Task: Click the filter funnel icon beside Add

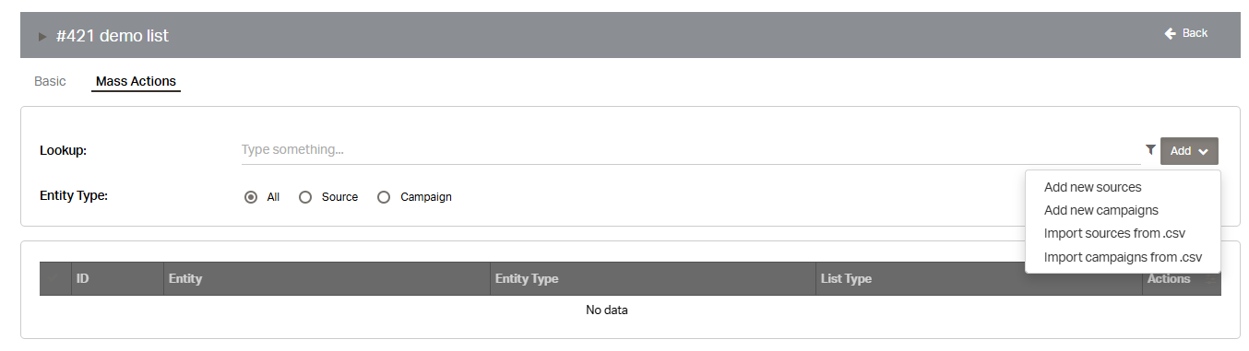Action: pos(1150,149)
